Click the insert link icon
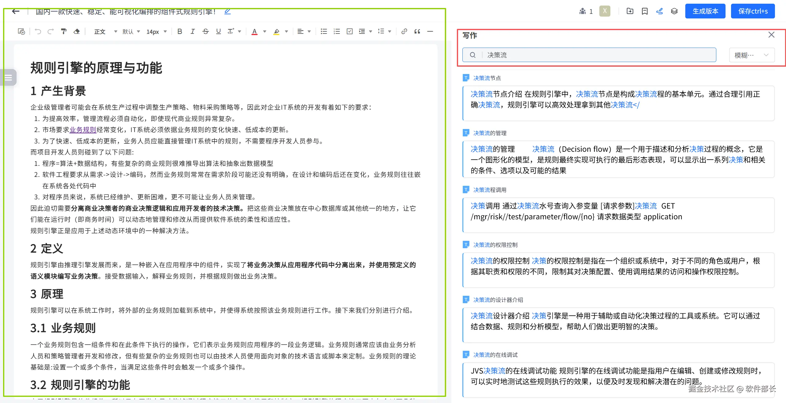Screen dimensions: 786x403 [x=404, y=31]
